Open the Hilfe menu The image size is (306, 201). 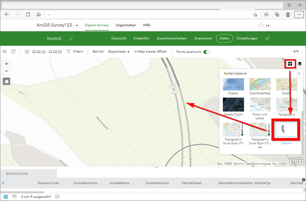[x=147, y=25]
